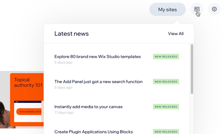Click the View All news link

pyautogui.click(x=176, y=34)
